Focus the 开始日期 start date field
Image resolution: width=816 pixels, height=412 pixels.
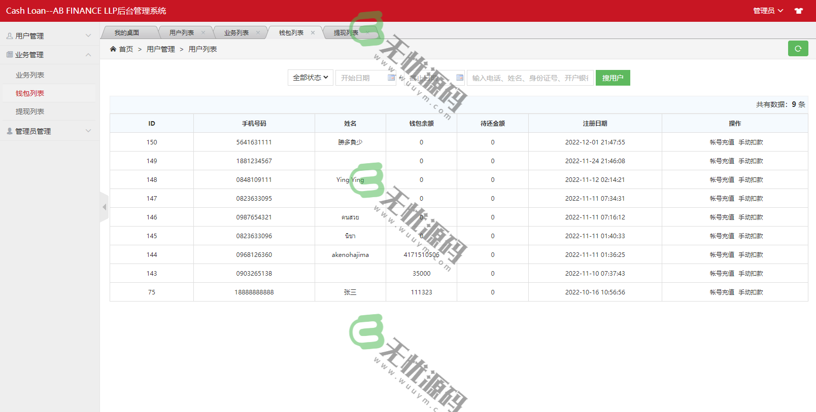[365, 78]
